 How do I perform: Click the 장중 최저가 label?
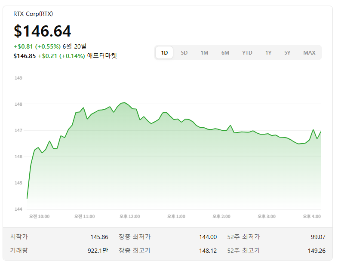tap(135, 236)
